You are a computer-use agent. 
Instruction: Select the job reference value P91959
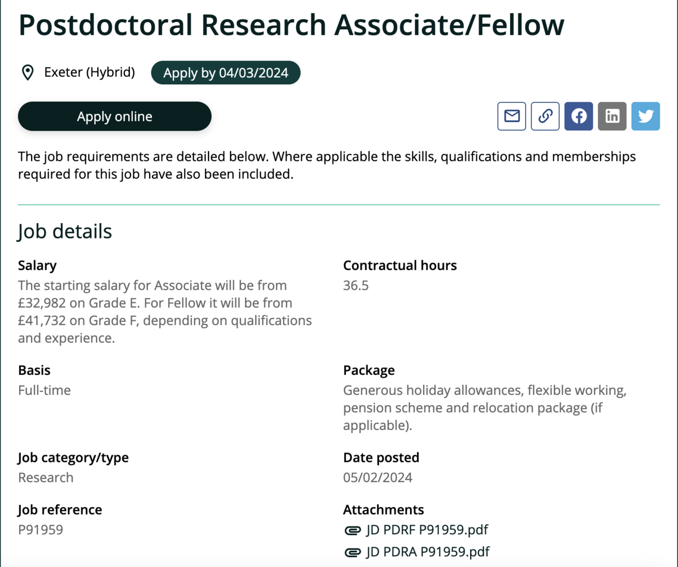pos(41,530)
